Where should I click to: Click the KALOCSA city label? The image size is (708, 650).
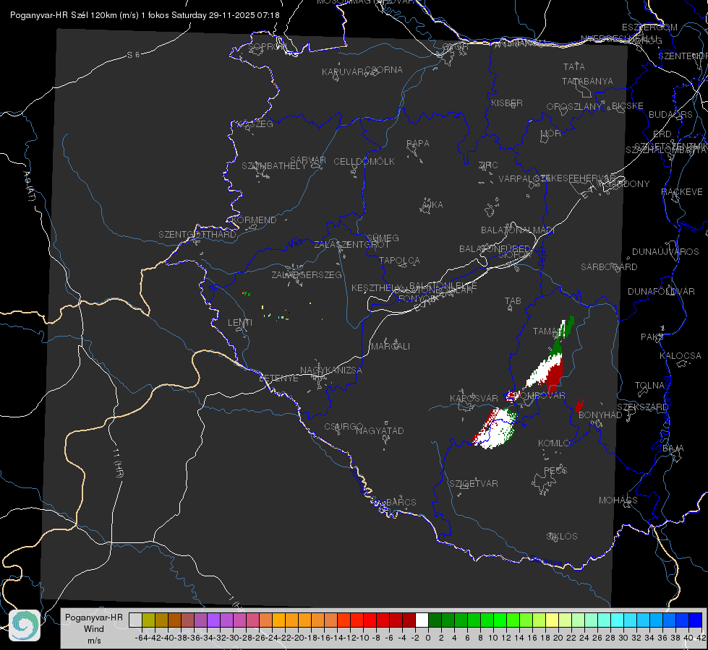(x=681, y=356)
